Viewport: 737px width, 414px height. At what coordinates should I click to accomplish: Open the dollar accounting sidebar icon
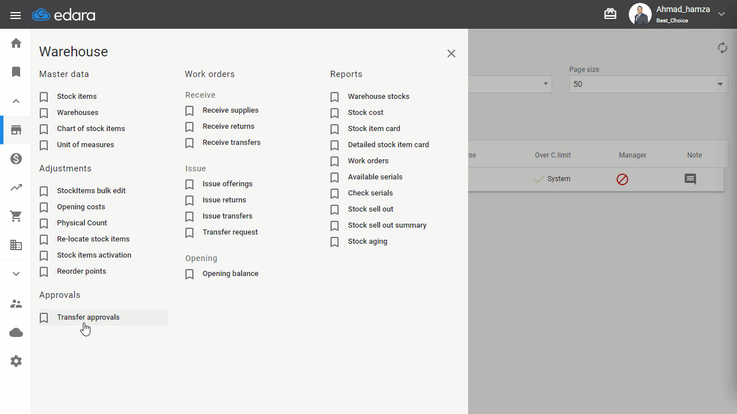pyautogui.click(x=16, y=159)
